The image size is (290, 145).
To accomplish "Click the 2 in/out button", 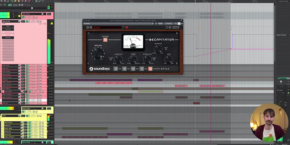I will [169, 24].
